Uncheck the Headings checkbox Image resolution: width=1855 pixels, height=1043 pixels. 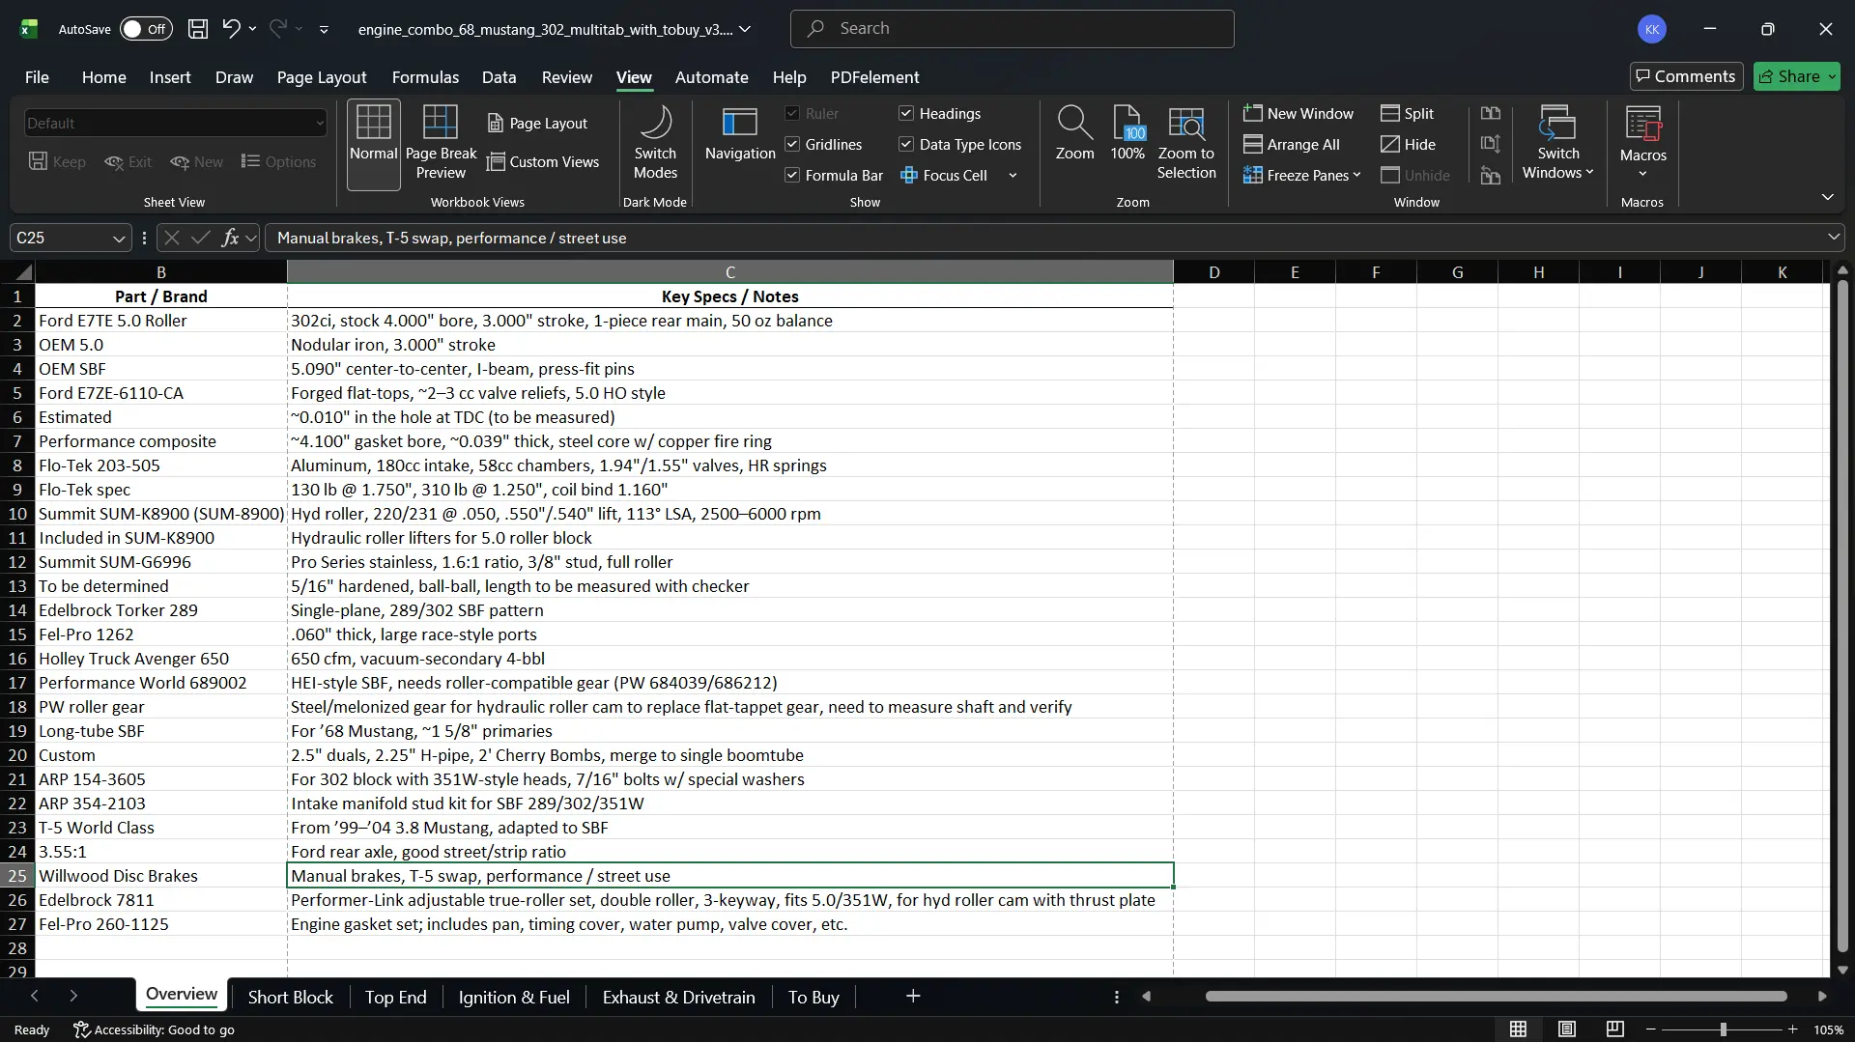(x=906, y=114)
